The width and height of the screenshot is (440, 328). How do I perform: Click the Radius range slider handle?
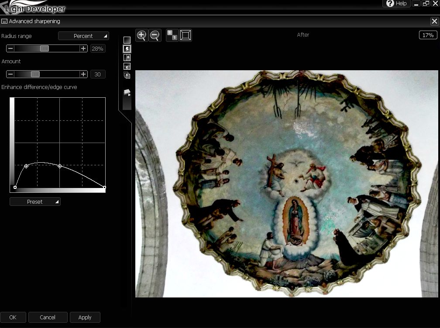44,48
